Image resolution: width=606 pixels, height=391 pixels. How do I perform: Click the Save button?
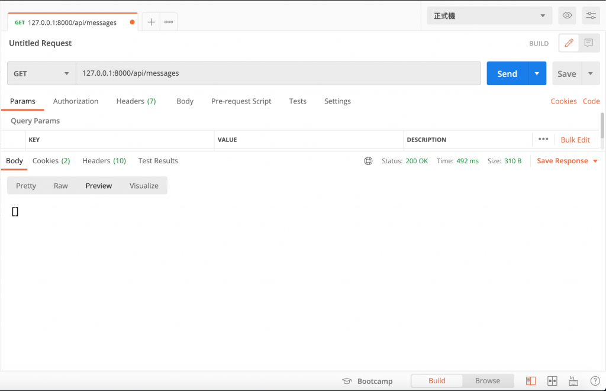(566, 73)
